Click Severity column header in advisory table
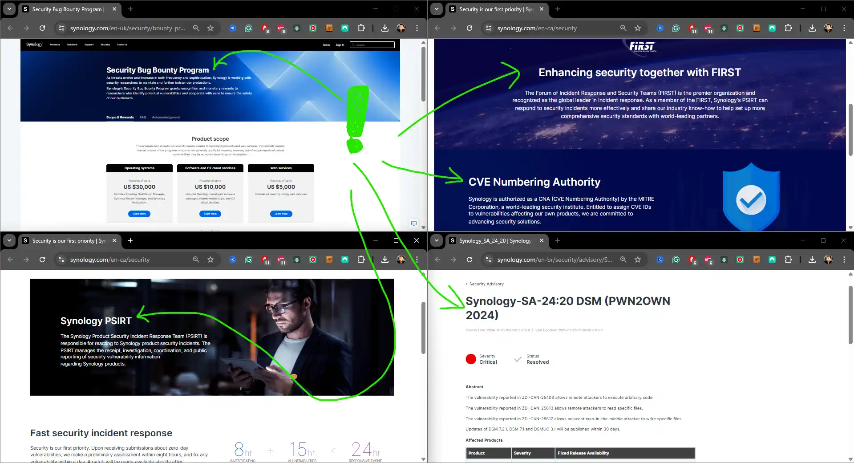Screen dimensions: 854x463 tap(533, 453)
